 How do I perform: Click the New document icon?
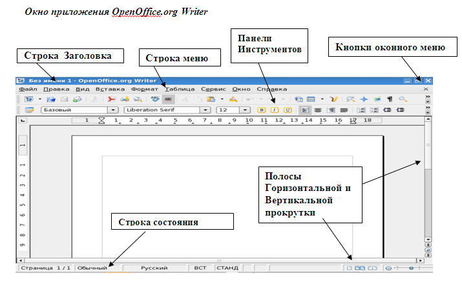29,99
